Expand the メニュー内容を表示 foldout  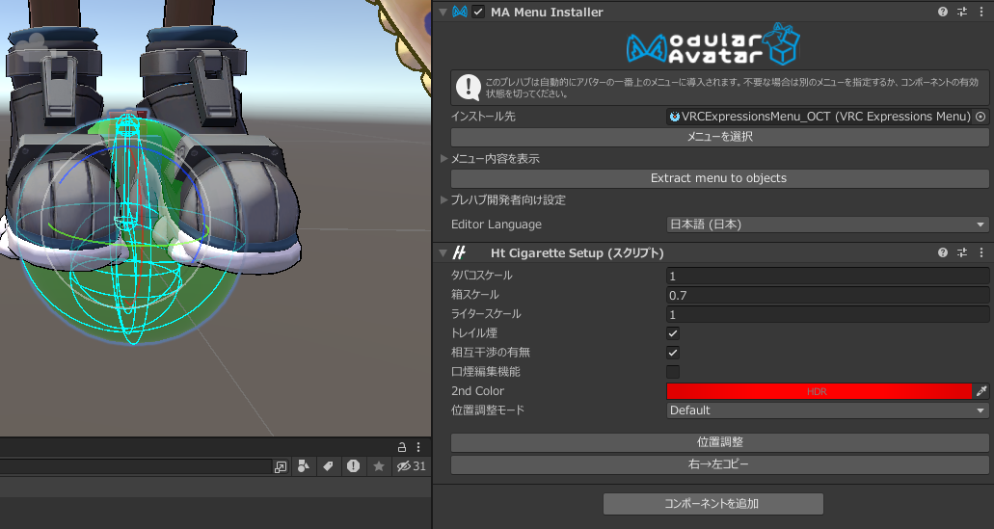444,158
